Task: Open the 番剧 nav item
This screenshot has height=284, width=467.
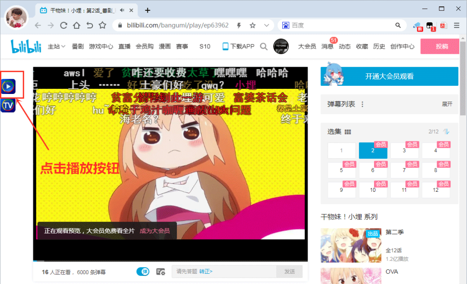Action: [78, 47]
